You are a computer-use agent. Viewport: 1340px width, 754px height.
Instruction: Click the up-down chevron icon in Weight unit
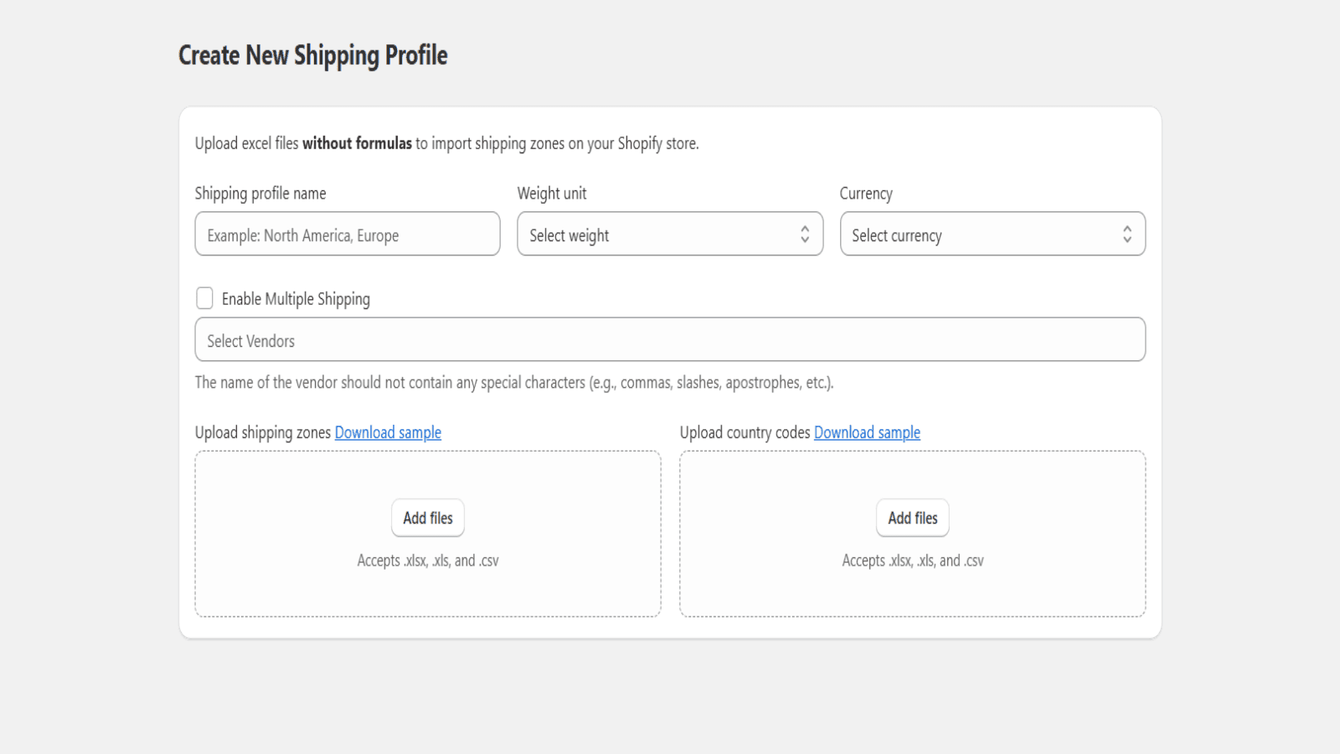(x=804, y=235)
